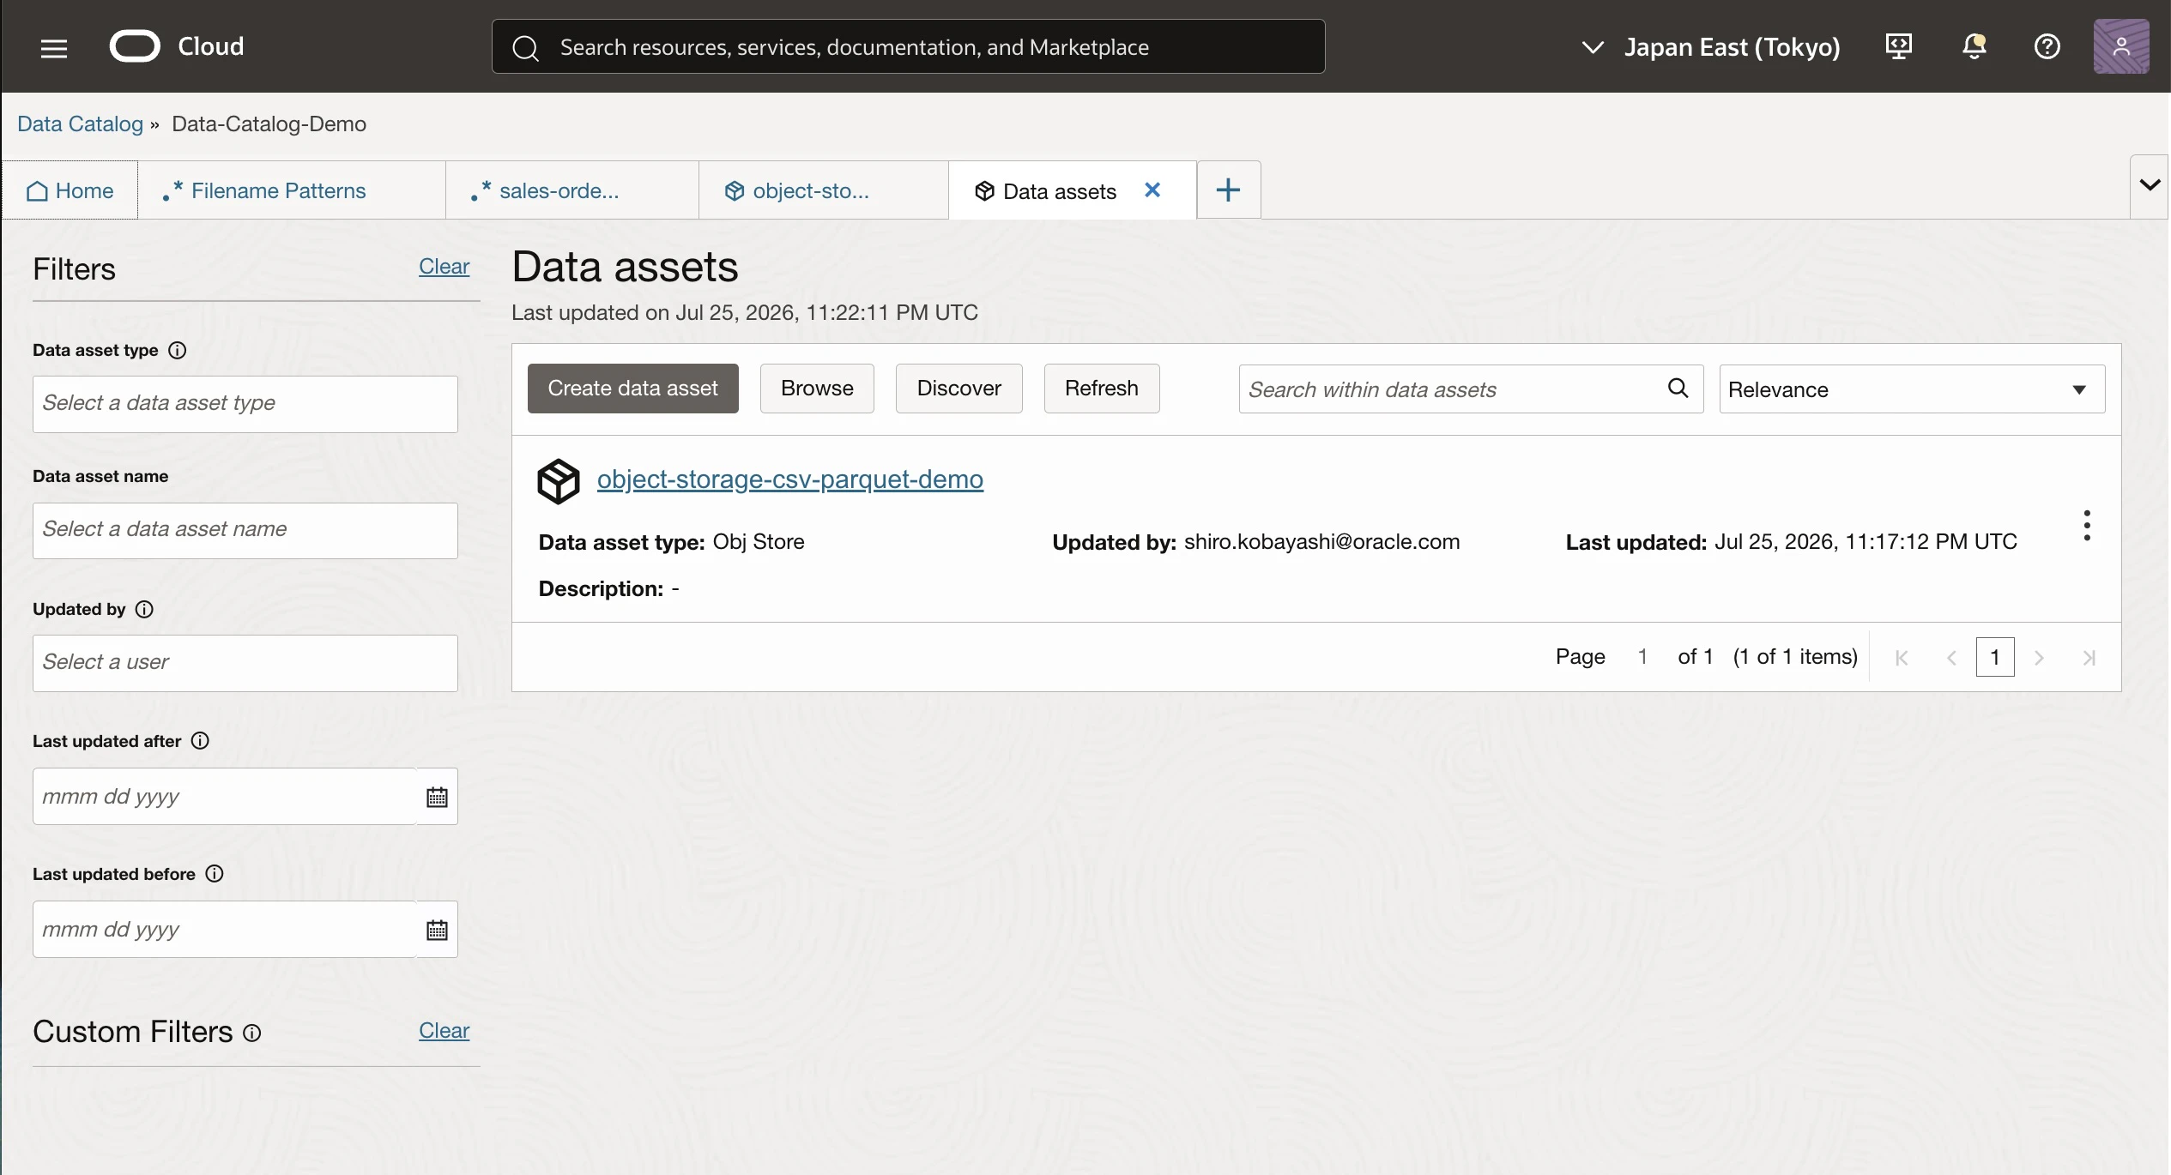The height and width of the screenshot is (1175, 2171).
Task: Open the hamburger navigation menu
Action: point(53,47)
